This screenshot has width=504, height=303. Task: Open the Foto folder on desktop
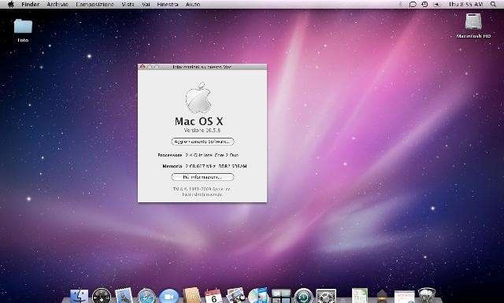23,26
